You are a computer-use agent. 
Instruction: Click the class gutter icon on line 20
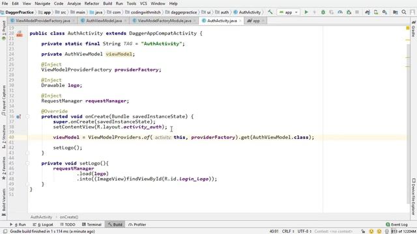coord(19,33)
